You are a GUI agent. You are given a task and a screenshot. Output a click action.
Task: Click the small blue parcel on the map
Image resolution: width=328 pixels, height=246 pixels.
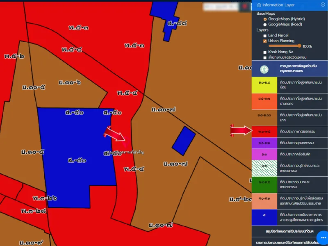click(x=183, y=141)
